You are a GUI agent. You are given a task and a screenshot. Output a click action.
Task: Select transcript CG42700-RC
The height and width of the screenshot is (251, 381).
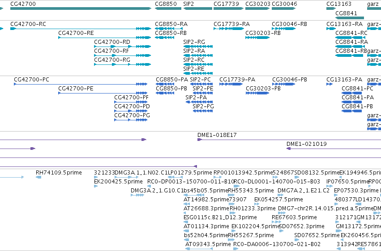click(81, 29)
